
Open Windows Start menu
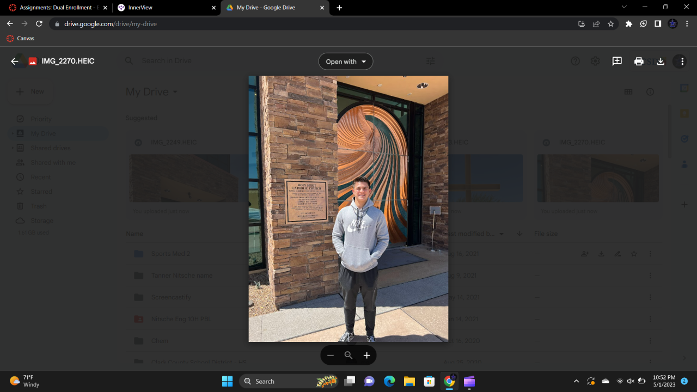pyautogui.click(x=227, y=381)
